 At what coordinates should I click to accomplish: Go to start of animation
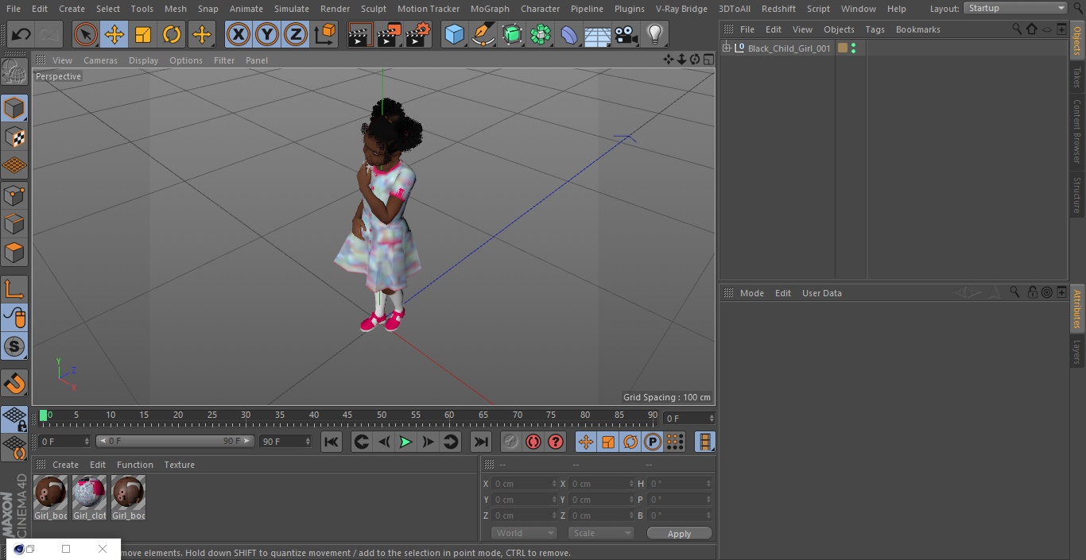(332, 442)
